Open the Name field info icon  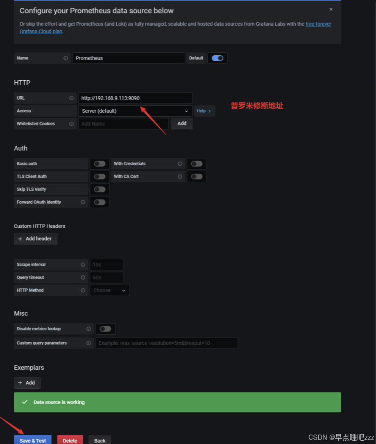66,58
